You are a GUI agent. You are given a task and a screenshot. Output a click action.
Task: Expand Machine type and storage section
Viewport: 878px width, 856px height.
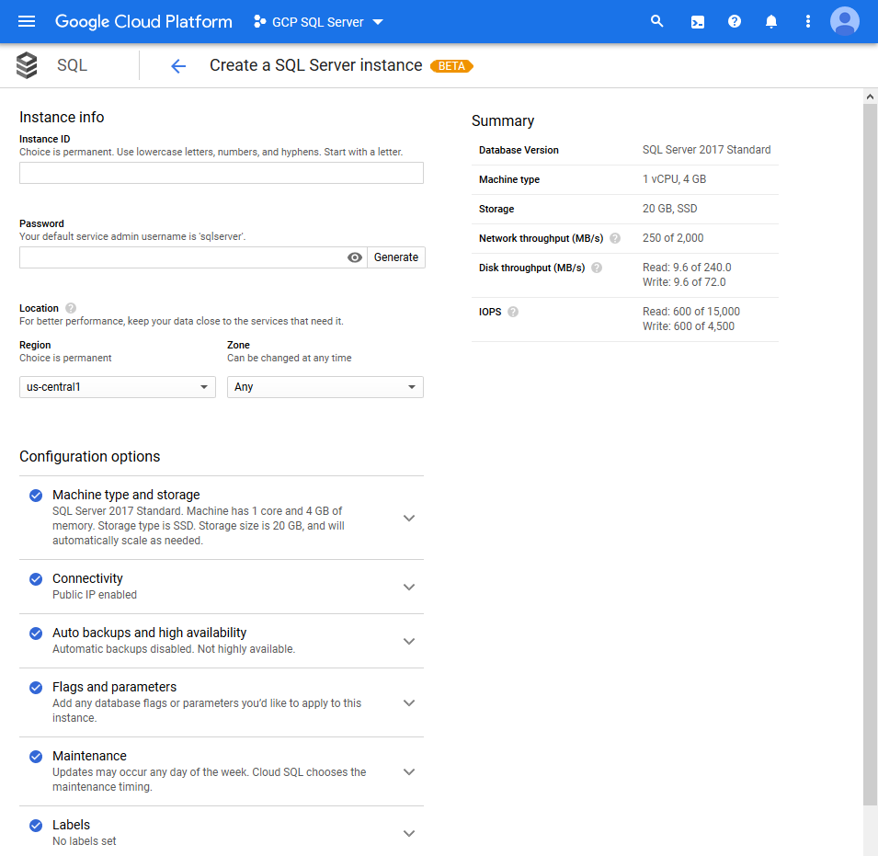409,518
